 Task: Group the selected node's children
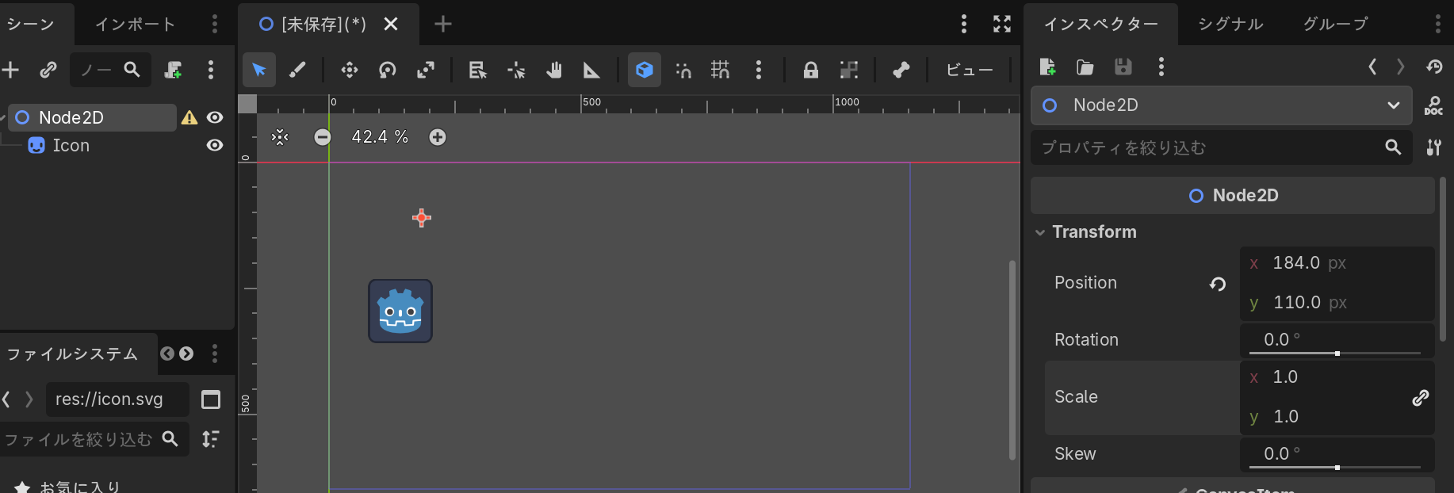pyautogui.click(x=849, y=70)
